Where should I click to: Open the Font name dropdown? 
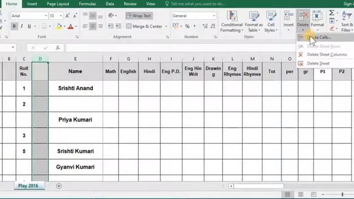coord(46,16)
